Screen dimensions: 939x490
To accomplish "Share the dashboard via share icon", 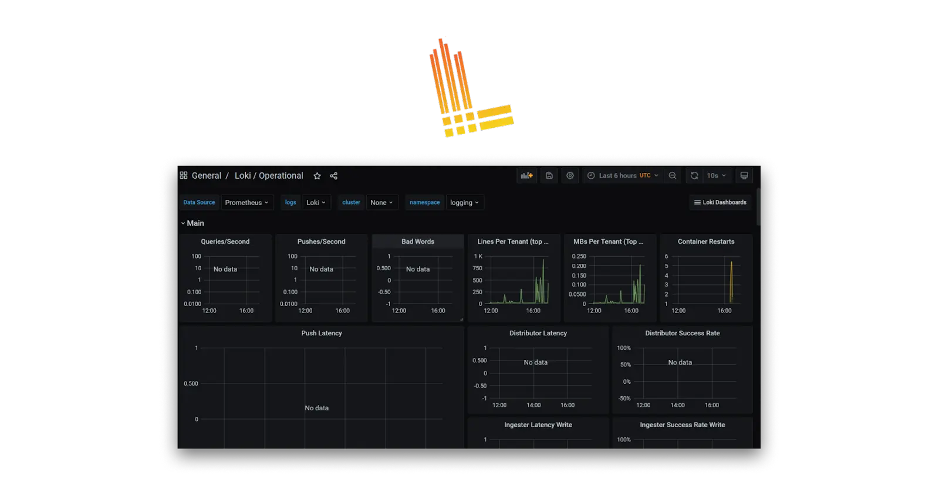I will click(x=333, y=176).
